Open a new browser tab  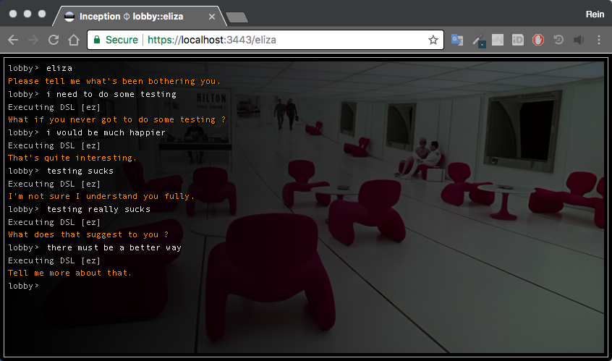pyautogui.click(x=237, y=17)
